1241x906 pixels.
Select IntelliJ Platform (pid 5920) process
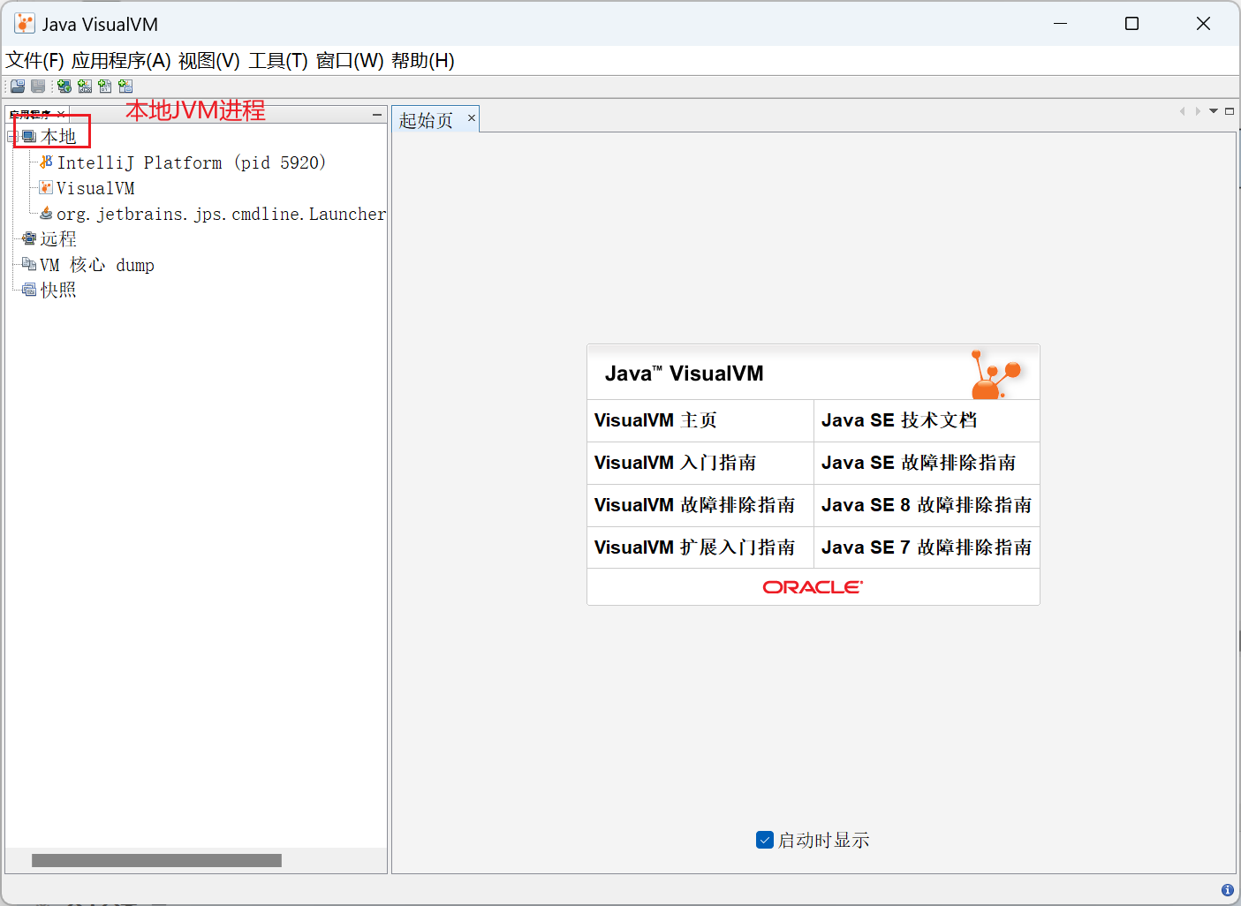pyautogui.click(x=192, y=162)
